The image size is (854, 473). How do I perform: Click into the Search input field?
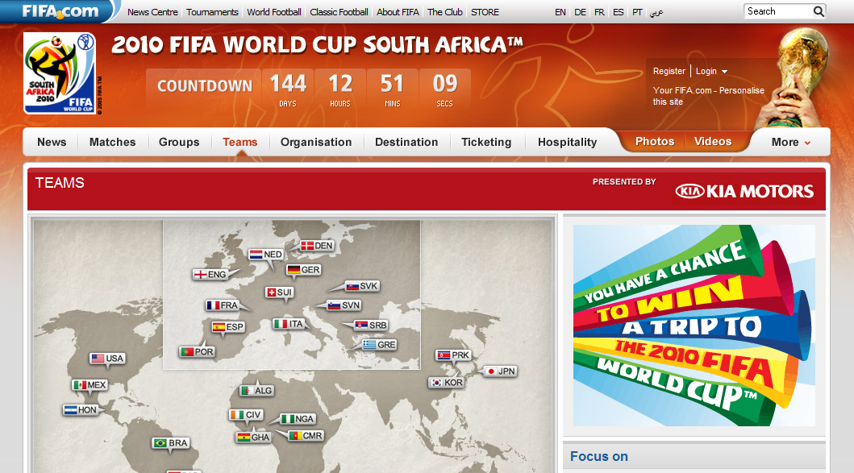click(x=779, y=11)
